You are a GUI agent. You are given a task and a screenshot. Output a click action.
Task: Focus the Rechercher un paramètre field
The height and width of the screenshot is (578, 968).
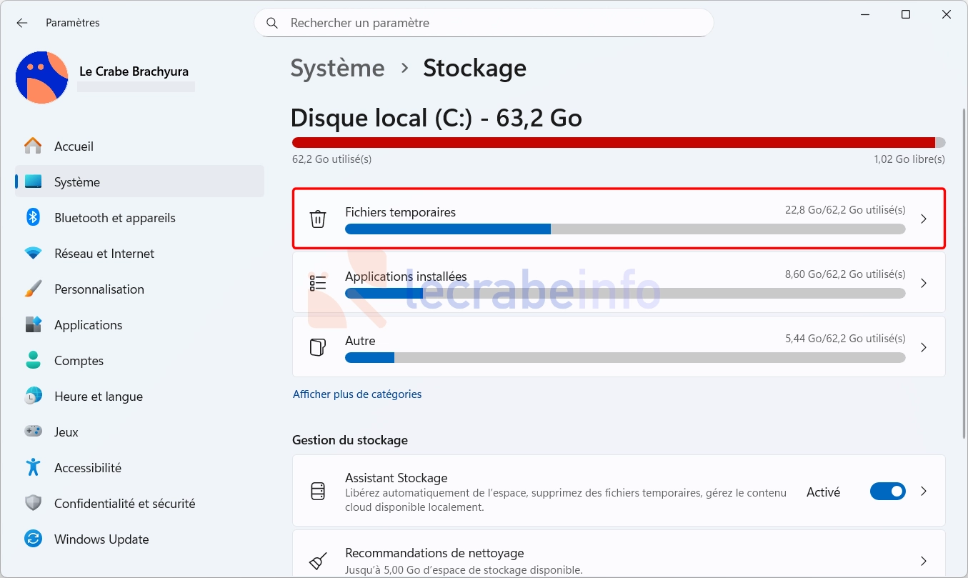pyautogui.click(x=484, y=23)
